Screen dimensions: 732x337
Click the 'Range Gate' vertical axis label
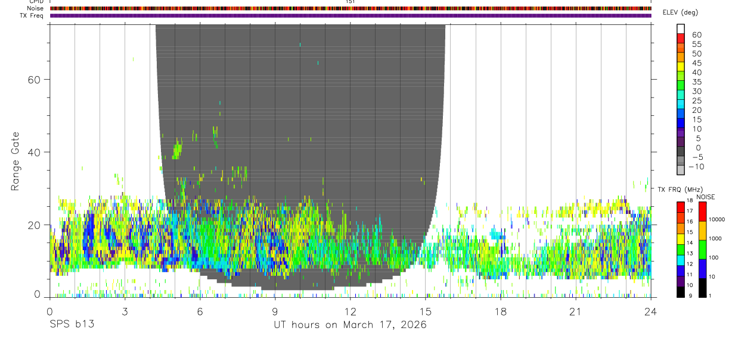(x=15, y=161)
